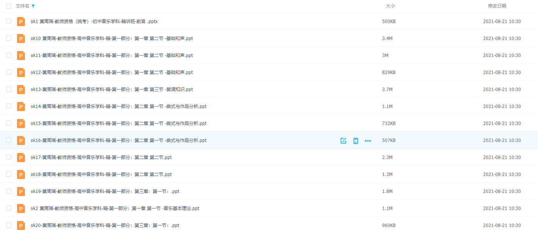The height and width of the screenshot is (230, 538).
Task: Click the ok18 file row to select it
Action: pos(101,174)
